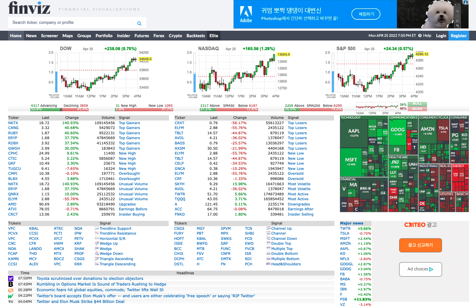Click the New High/New Low percentage bar
476x307 pixels.
click(144, 109)
